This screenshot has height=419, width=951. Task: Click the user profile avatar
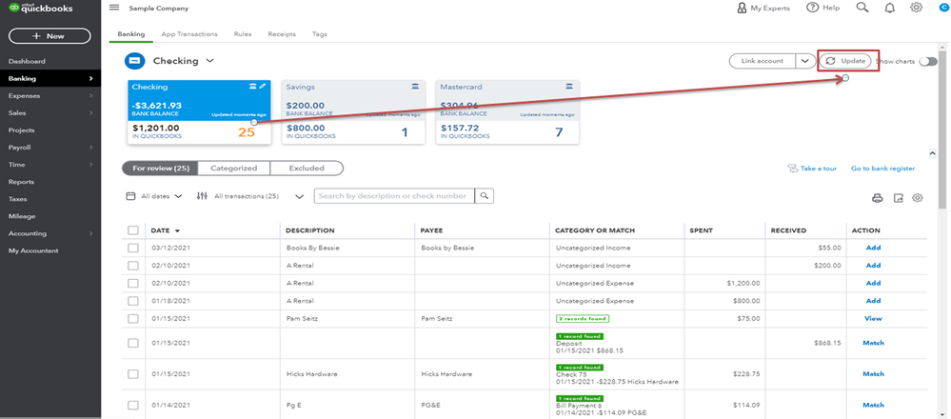[x=945, y=8]
